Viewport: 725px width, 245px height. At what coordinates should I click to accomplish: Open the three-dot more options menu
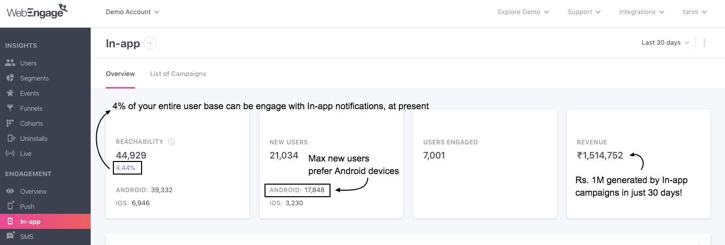pyautogui.click(x=704, y=43)
